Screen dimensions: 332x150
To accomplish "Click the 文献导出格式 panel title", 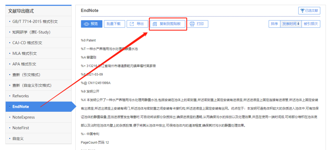I will [x=21, y=11].
